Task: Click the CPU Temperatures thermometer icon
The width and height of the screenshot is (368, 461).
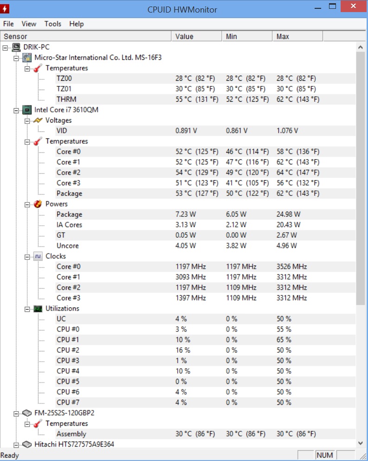Action: click(x=38, y=142)
